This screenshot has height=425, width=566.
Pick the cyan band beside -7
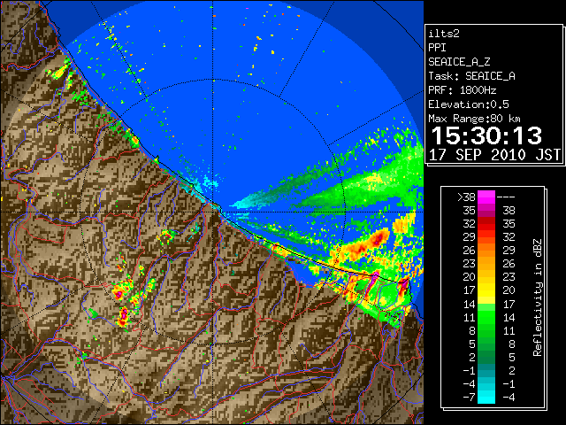tap(486, 397)
